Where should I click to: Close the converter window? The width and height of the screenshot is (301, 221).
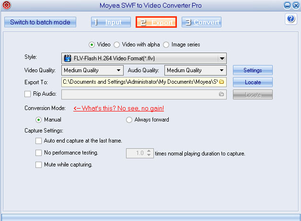coord(296,5)
